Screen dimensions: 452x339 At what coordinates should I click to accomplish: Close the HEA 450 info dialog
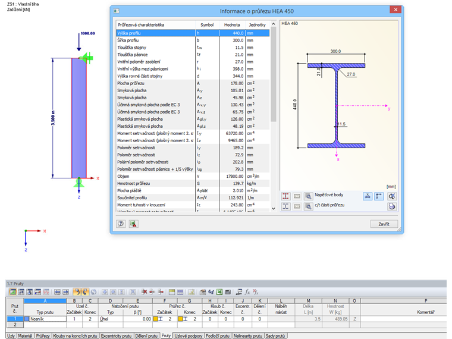coord(395,10)
